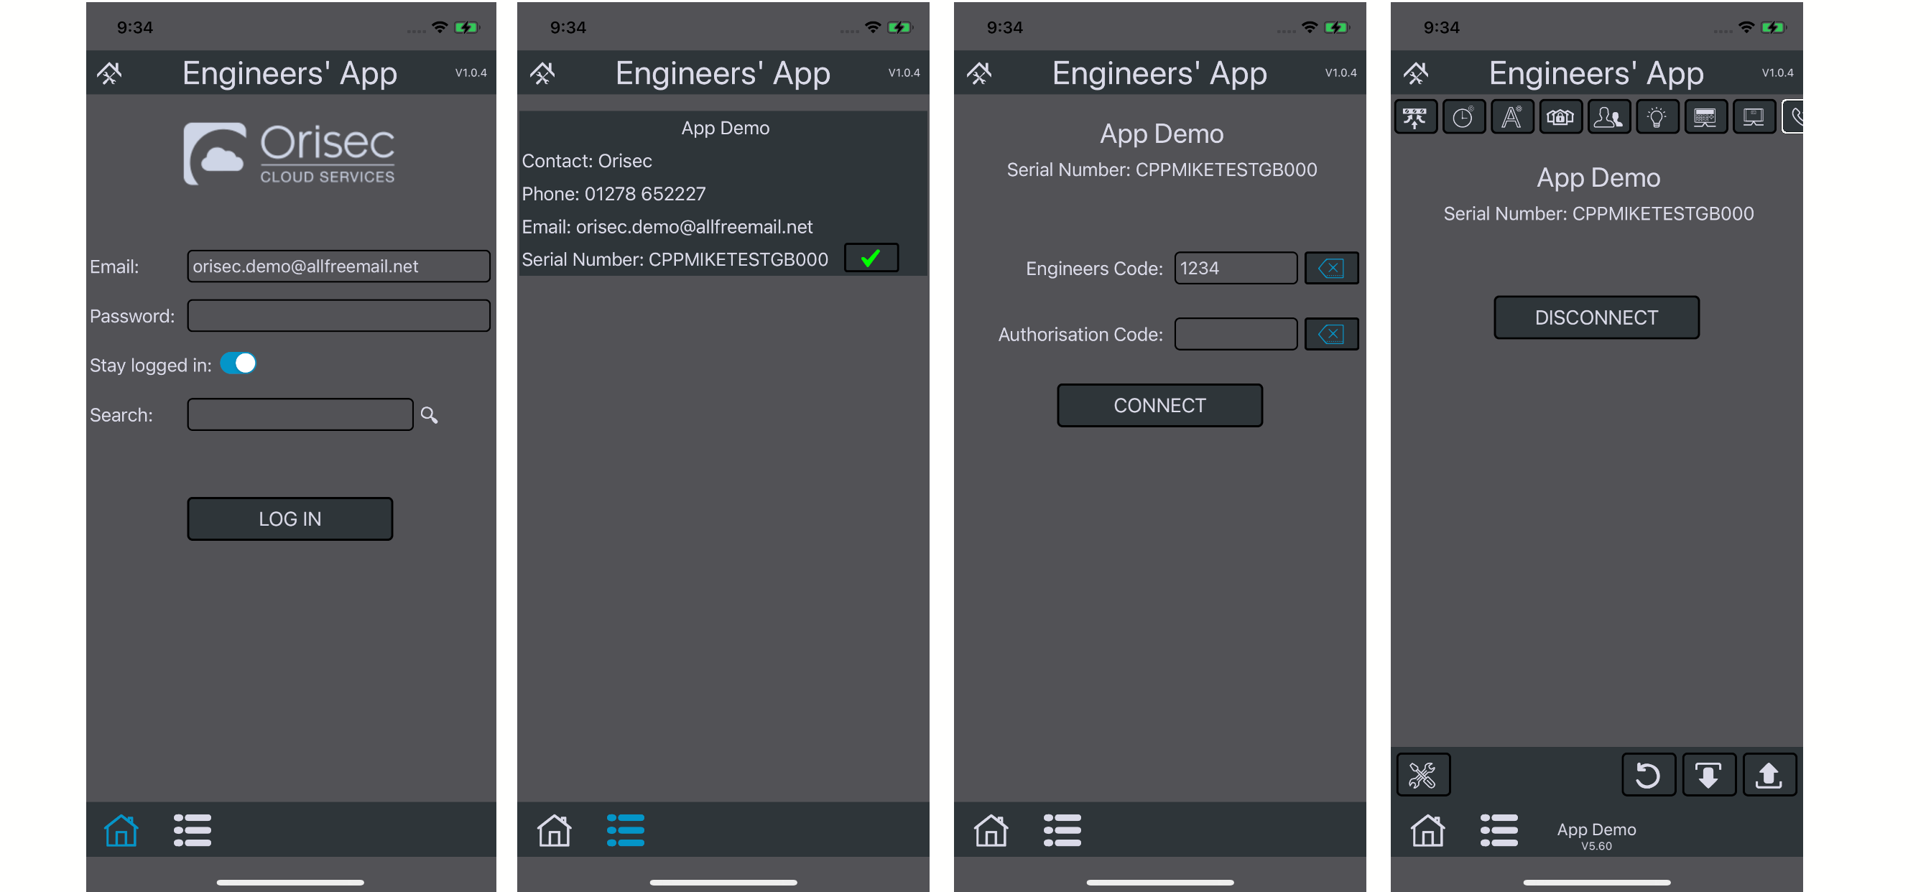Screen dimensions: 1931x892
Task: Click the LOG IN button
Action: click(x=290, y=518)
